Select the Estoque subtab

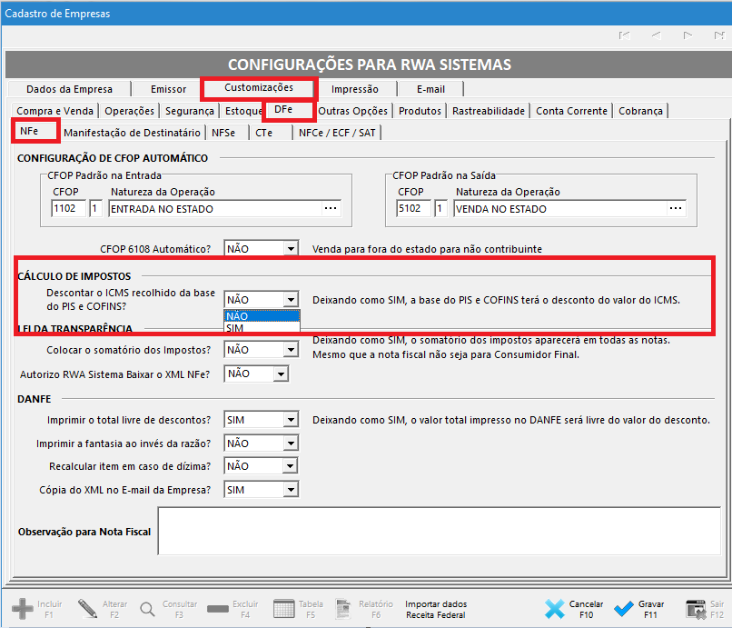(x=242, y=111)
